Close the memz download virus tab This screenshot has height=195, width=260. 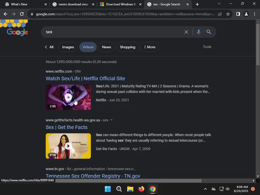click(93, 4)
